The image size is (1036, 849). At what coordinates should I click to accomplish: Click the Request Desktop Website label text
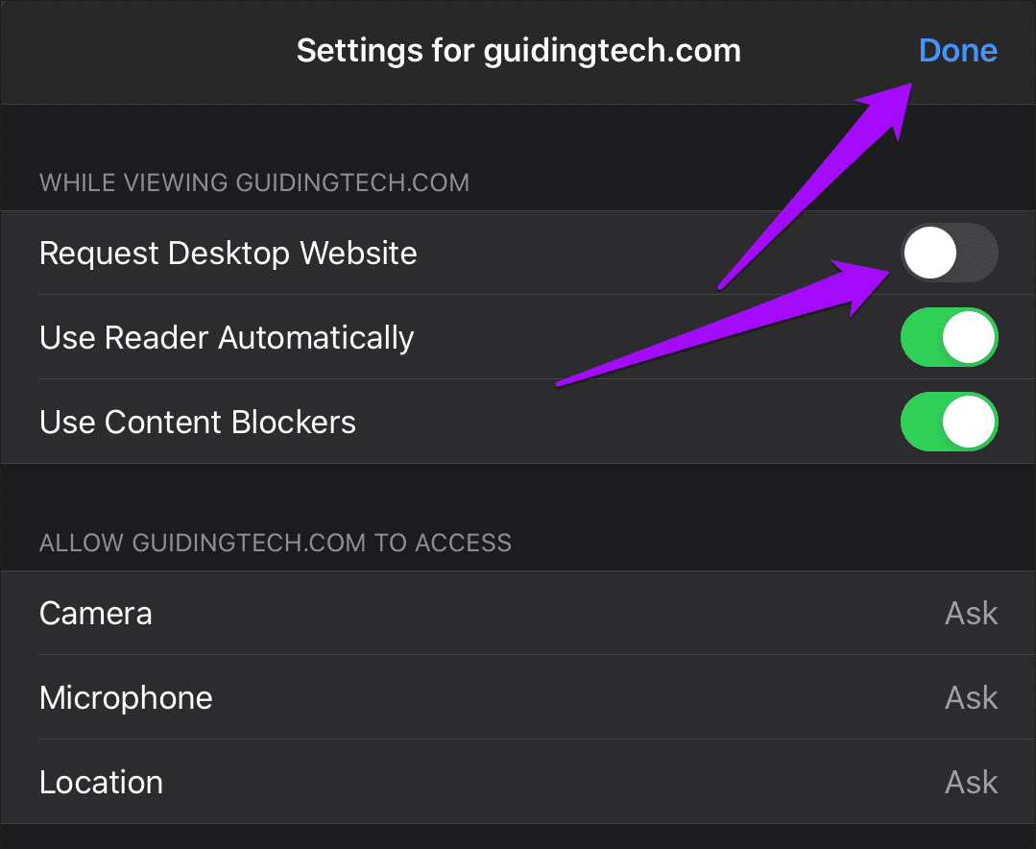tap(229, 255)
